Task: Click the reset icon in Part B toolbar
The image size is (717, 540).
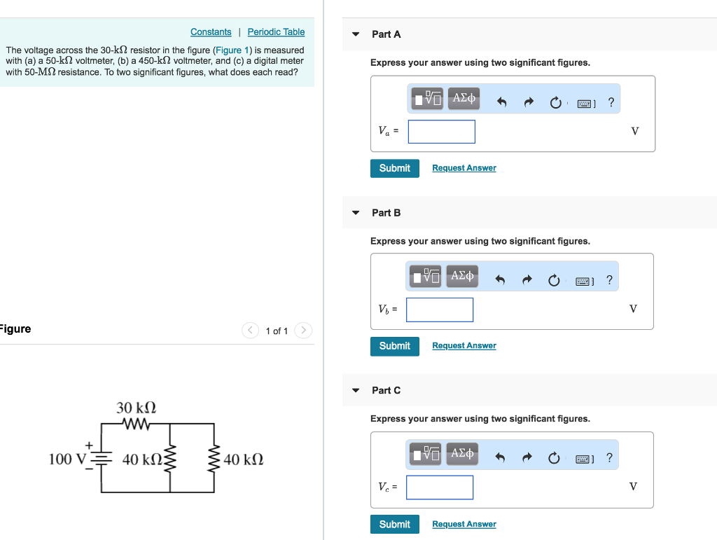Action: [x=554, y=280]
